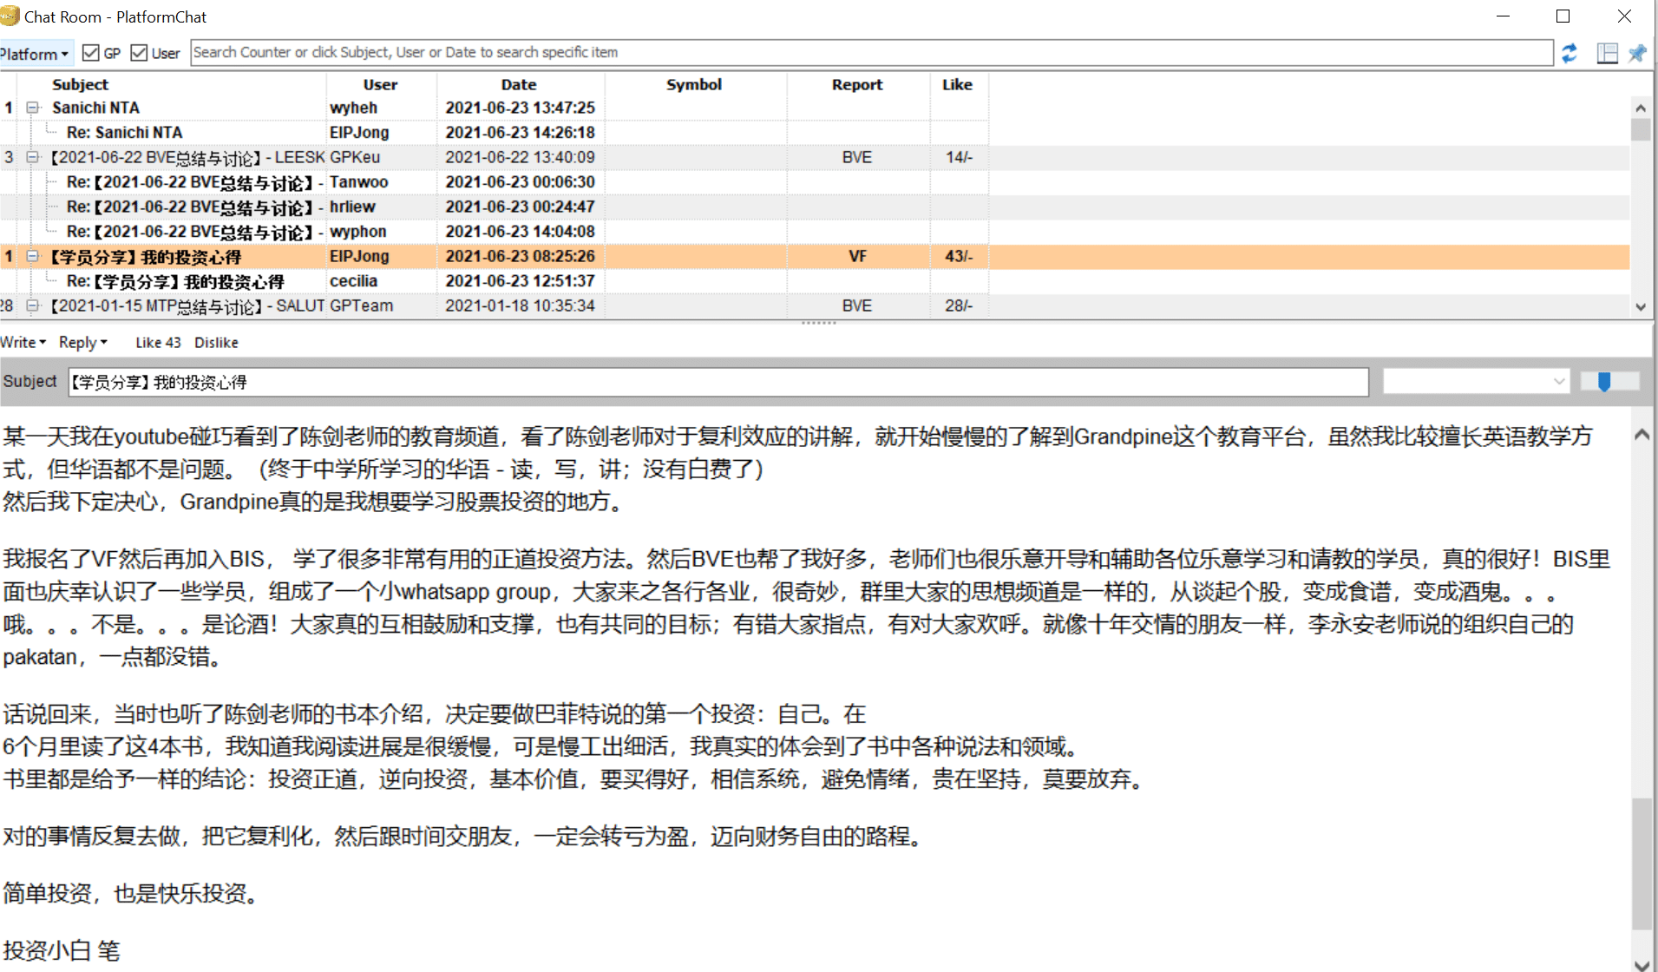The width and height of the screenshot is (1658, 972).
Task: Click the splitter grip between list and message
Action: [818, 323]
